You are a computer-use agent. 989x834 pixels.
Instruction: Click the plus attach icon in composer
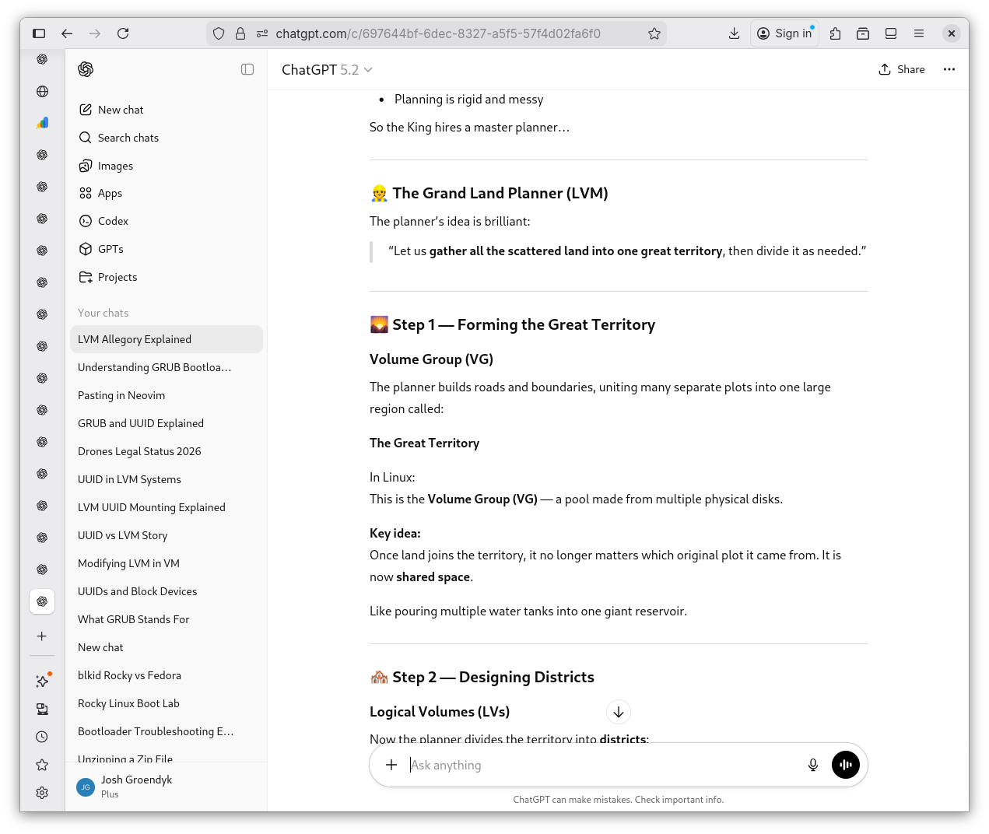(391, 765)
